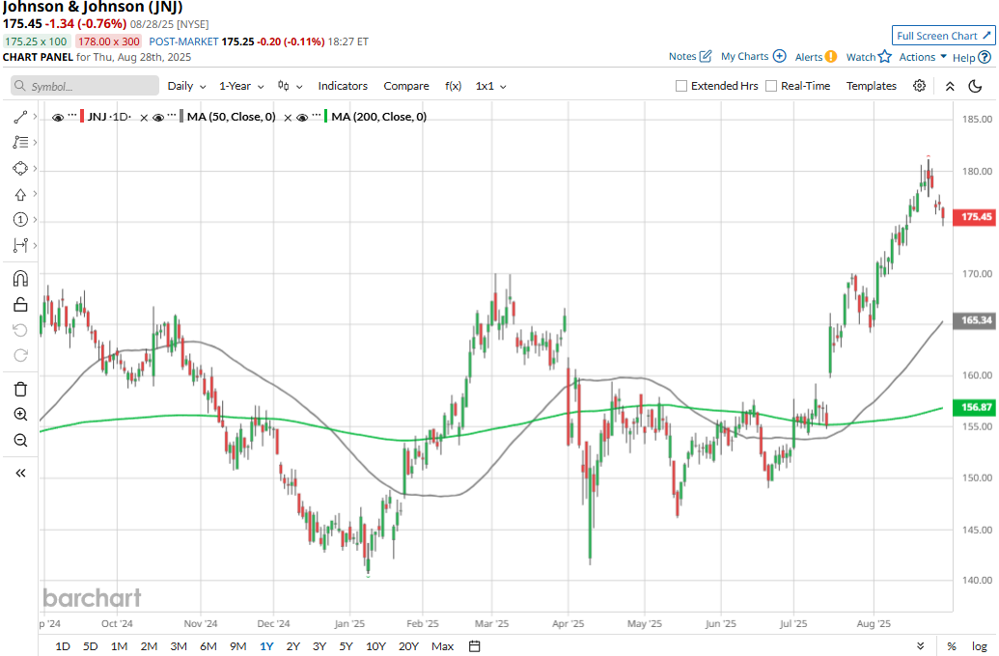
Task: Toggle percent scale
Action: click(x=951, y=645)
